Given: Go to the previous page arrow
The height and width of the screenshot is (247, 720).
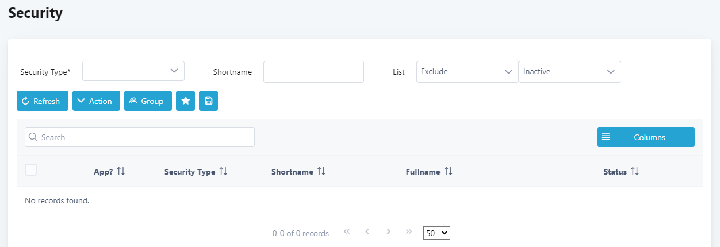Looking at the screenshot, I should click(367, 232).
